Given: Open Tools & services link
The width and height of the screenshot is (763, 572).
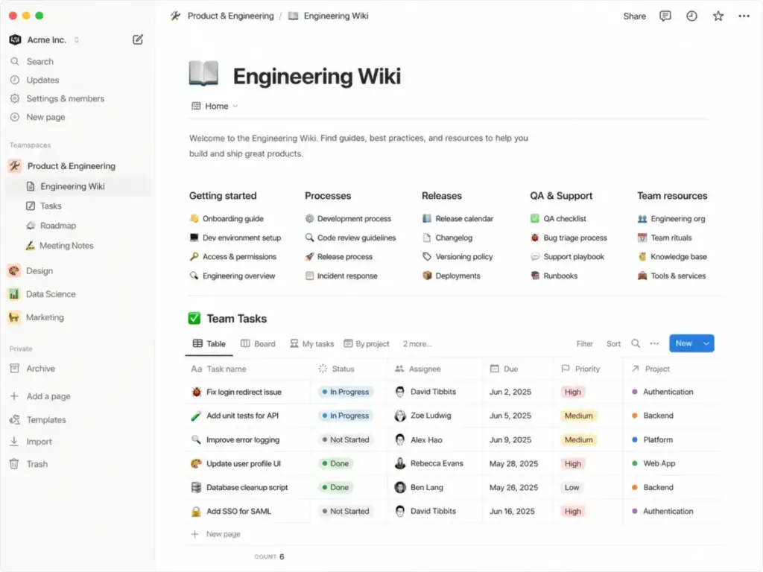Looking at the screenshot, I should coord(671,276).
